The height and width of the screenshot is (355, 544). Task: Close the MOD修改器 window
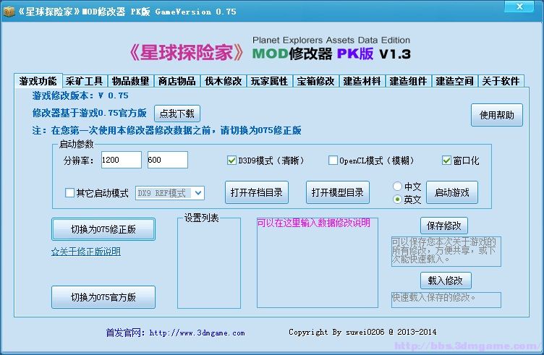[519, 7]
